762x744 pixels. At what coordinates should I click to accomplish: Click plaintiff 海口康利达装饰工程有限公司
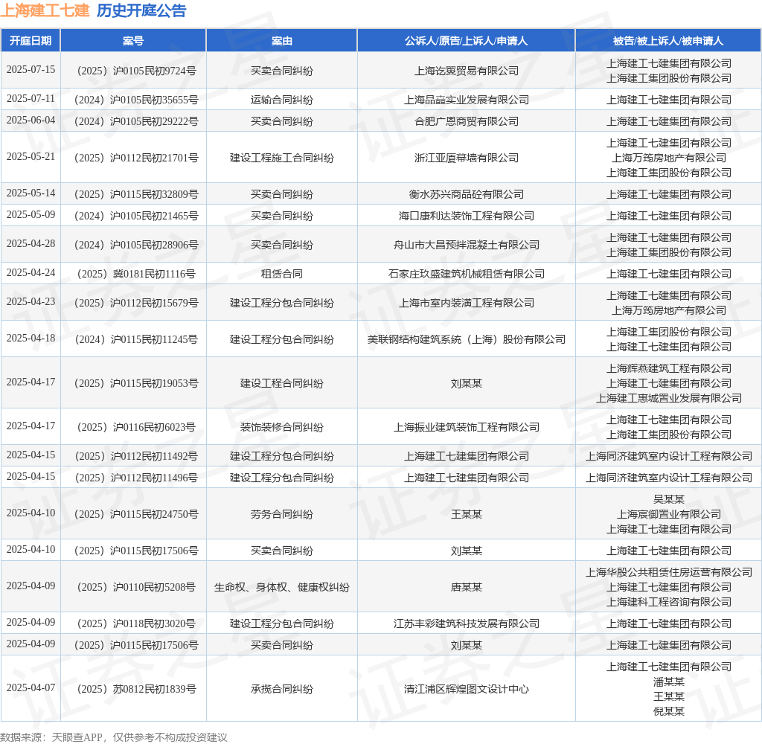point(466,216)
